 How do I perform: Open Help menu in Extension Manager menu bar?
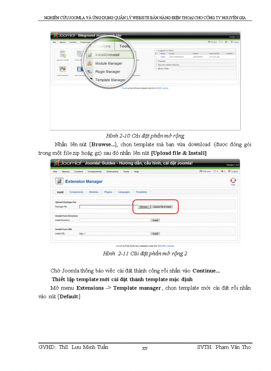click(x=137, y=172)
